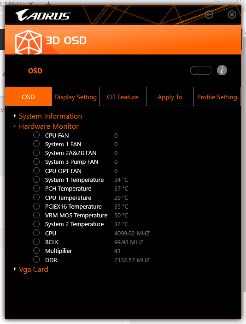Image resolution: width=246 pixels, height=324 pixels.
Task: Click the 50 °C VRM MOS value
Action: 121,216
